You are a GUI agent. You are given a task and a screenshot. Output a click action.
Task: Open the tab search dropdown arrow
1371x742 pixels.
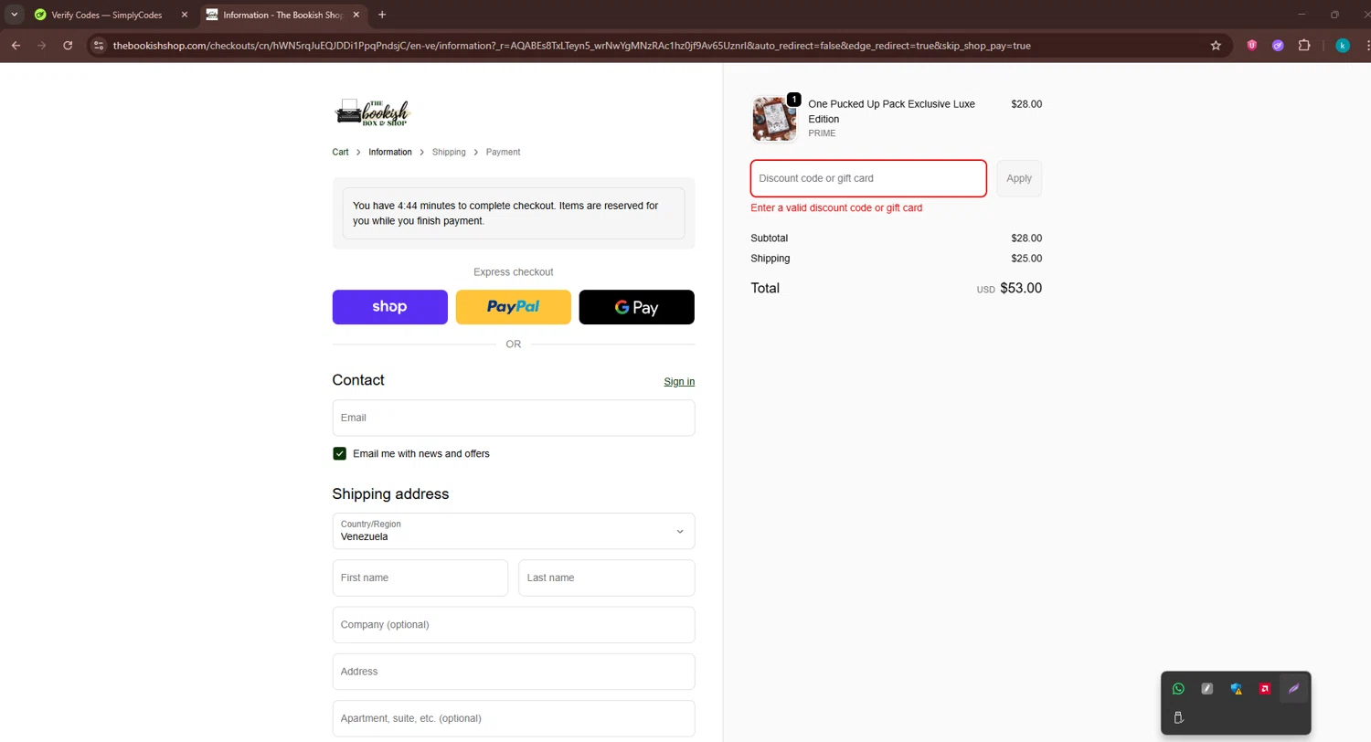pyautogui.click(x=15, y=15)
